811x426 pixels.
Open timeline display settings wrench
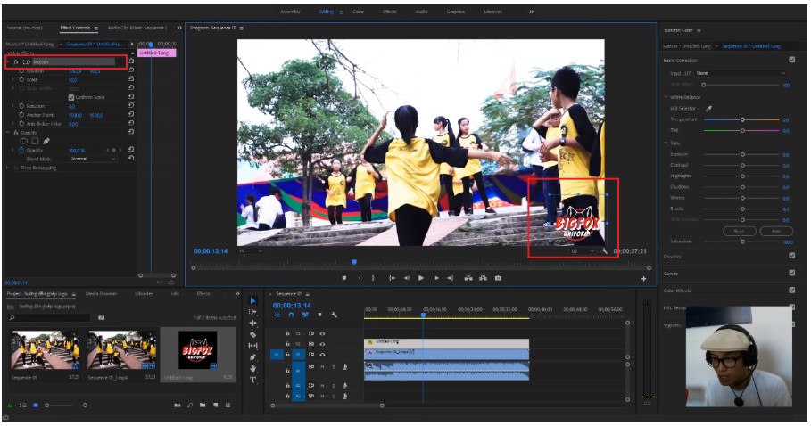click(334, 315)
